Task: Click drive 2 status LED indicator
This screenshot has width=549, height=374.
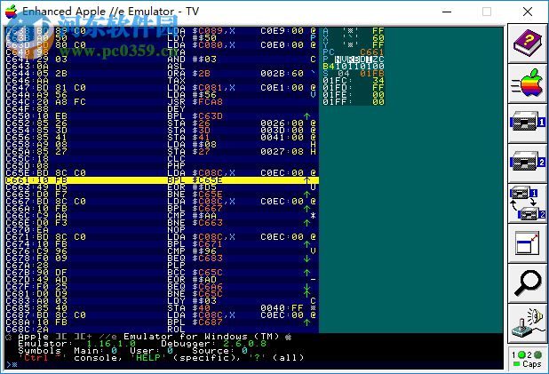Action: point(537,354)
